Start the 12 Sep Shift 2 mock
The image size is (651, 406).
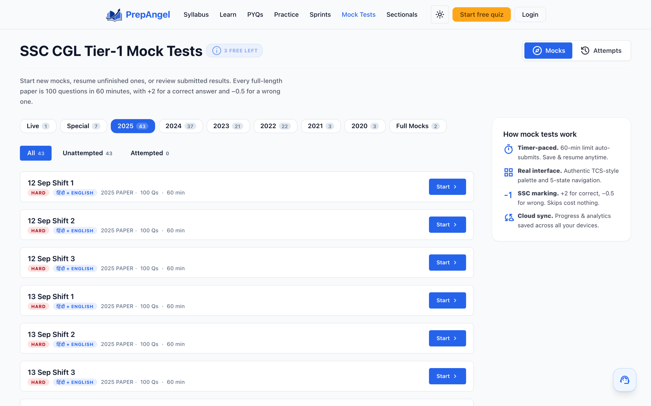[447, 225]
